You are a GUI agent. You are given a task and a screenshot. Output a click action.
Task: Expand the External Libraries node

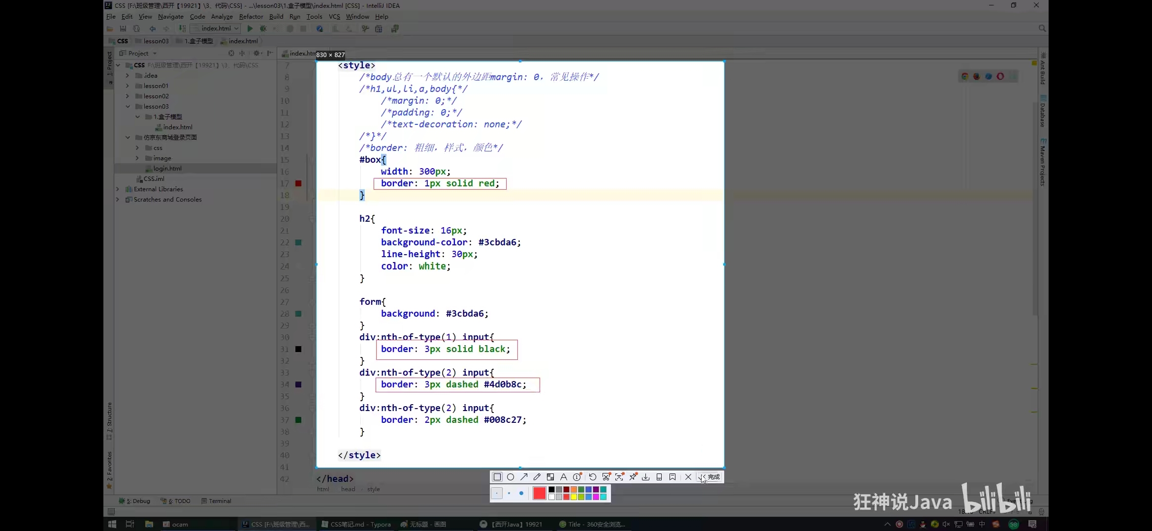[118, 189]
